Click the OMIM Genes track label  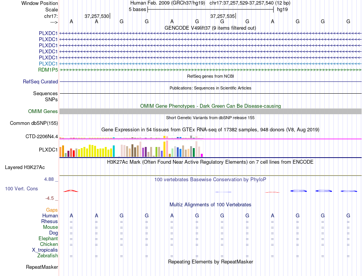(43, 112)
